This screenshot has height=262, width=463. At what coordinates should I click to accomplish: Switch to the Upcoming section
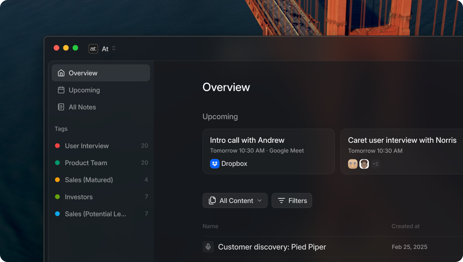pyautogui.click(x=84, y=90)
